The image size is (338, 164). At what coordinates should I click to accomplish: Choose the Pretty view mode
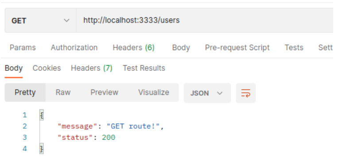click(25, 92)
